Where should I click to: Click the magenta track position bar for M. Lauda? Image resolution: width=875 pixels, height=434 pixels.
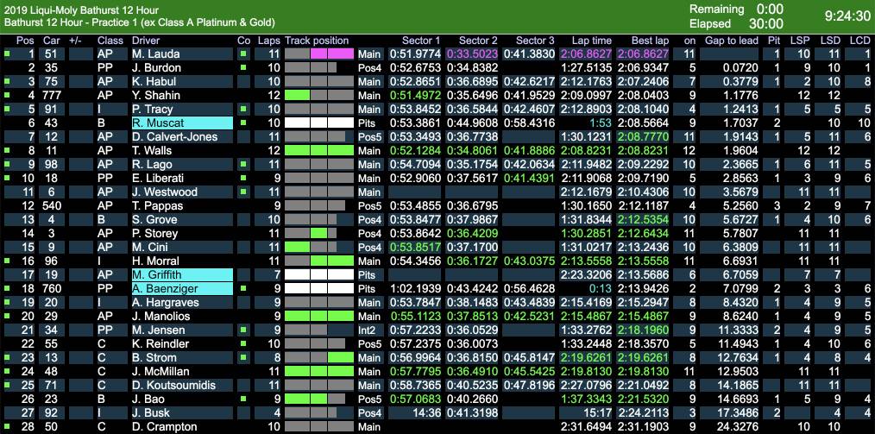point(332,53)
